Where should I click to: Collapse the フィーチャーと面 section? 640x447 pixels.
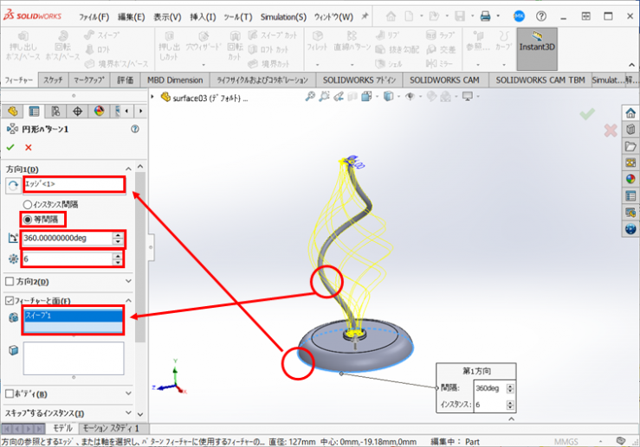129,301
